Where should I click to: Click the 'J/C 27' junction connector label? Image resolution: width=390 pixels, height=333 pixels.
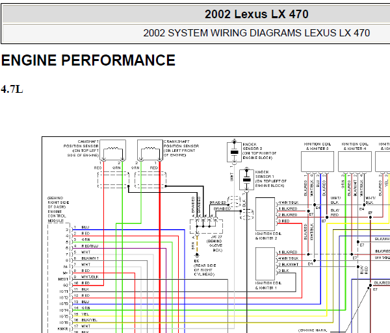pyautogui.click(x=216, y=237)
